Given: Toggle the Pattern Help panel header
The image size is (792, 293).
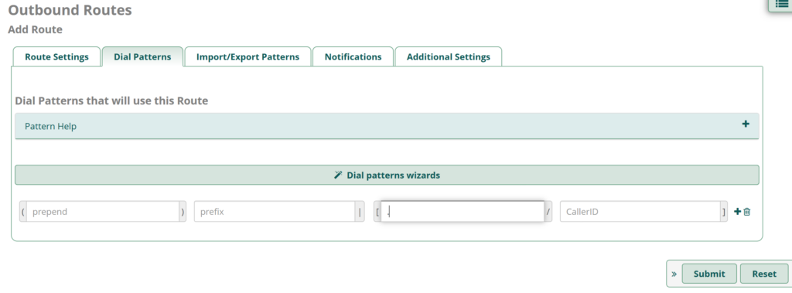Looking at the screenshot, I should (x=387, y=126).
